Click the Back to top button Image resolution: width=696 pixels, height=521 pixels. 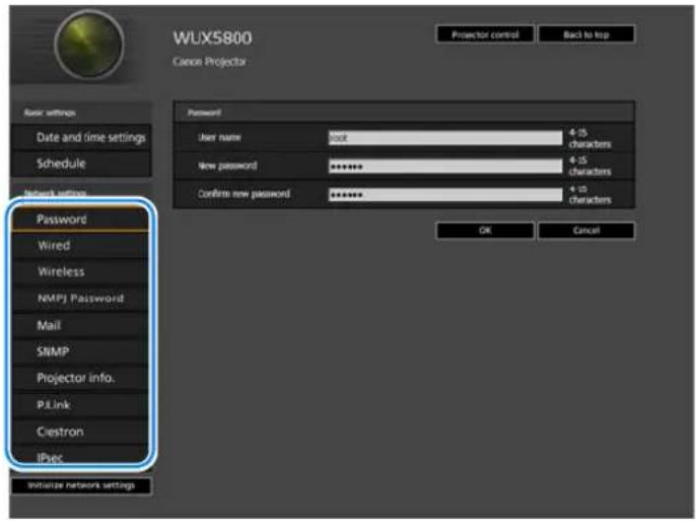[x=586, y=34]
